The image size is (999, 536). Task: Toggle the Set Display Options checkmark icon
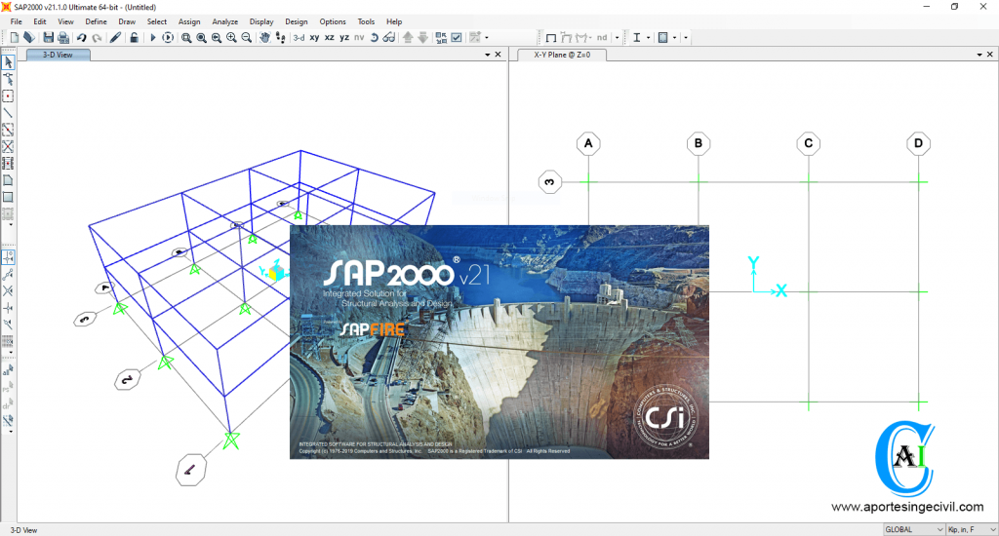456,38
